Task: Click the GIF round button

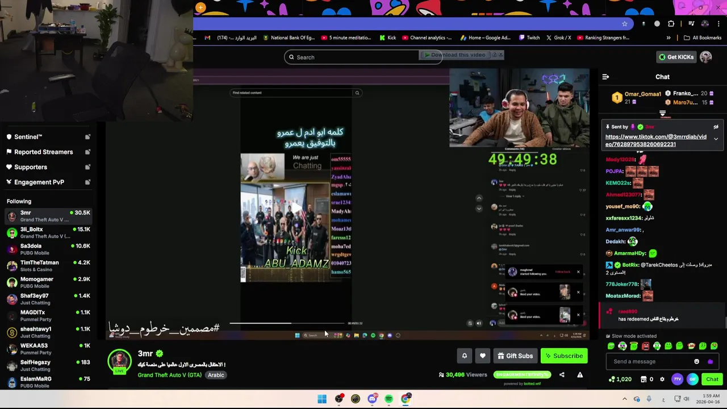Action: click(x=692, y=379)
